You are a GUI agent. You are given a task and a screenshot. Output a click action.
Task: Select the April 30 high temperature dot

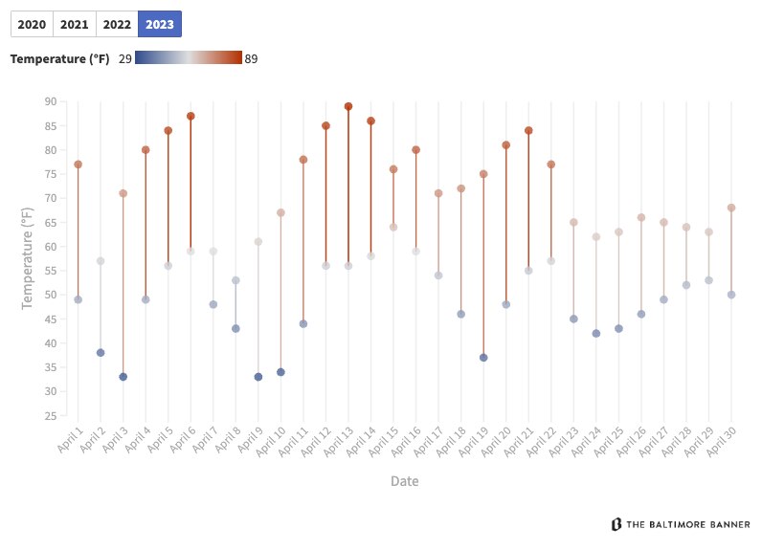(731, 208)
